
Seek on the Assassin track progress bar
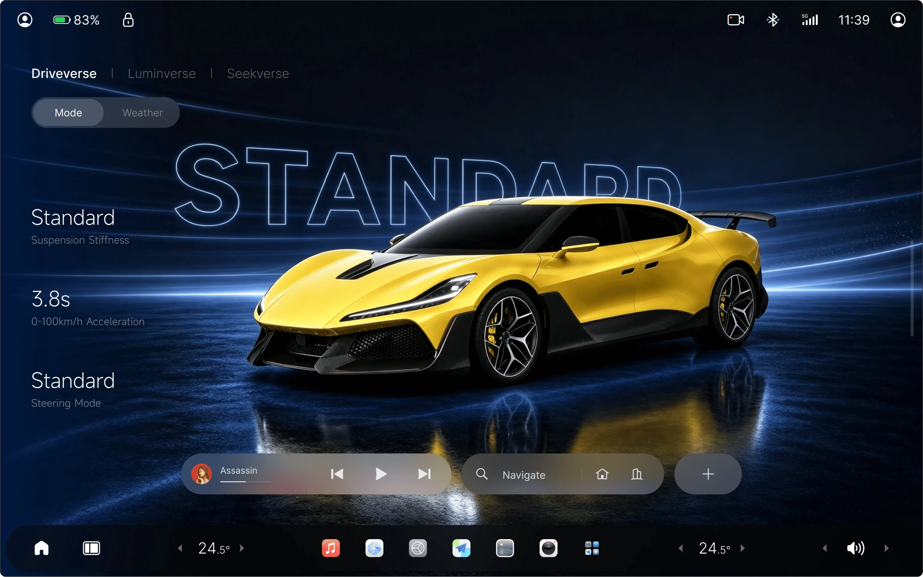click(x=246, y=482)
